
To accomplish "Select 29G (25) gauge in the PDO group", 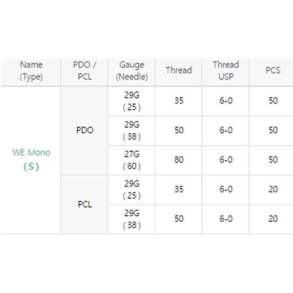I will point(131,101).
